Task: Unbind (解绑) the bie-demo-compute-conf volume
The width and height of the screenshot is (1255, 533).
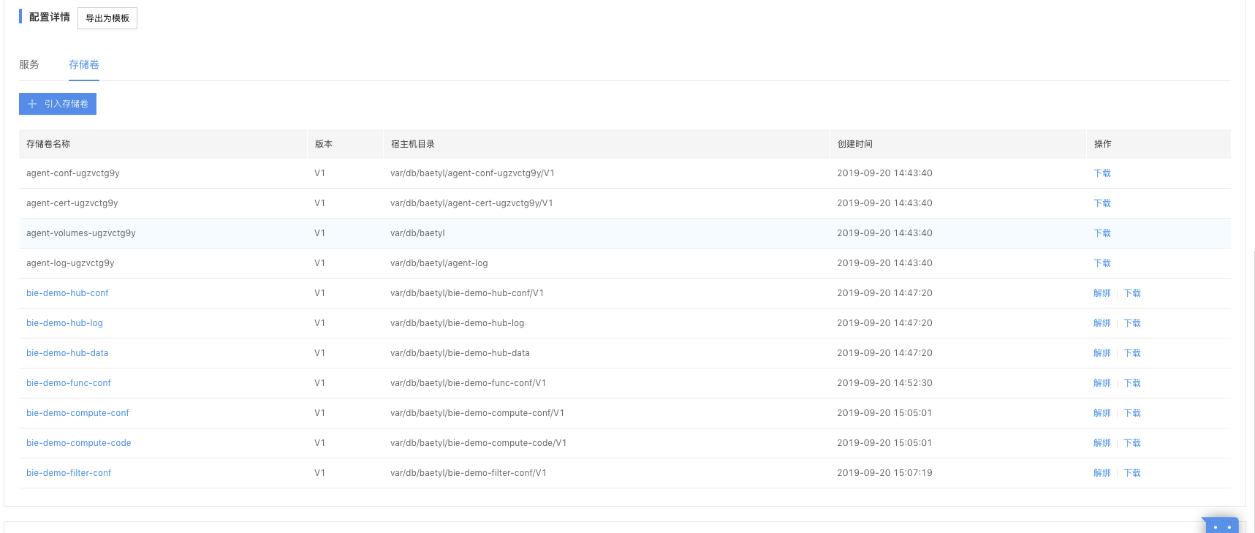Action: [1102, 413]
